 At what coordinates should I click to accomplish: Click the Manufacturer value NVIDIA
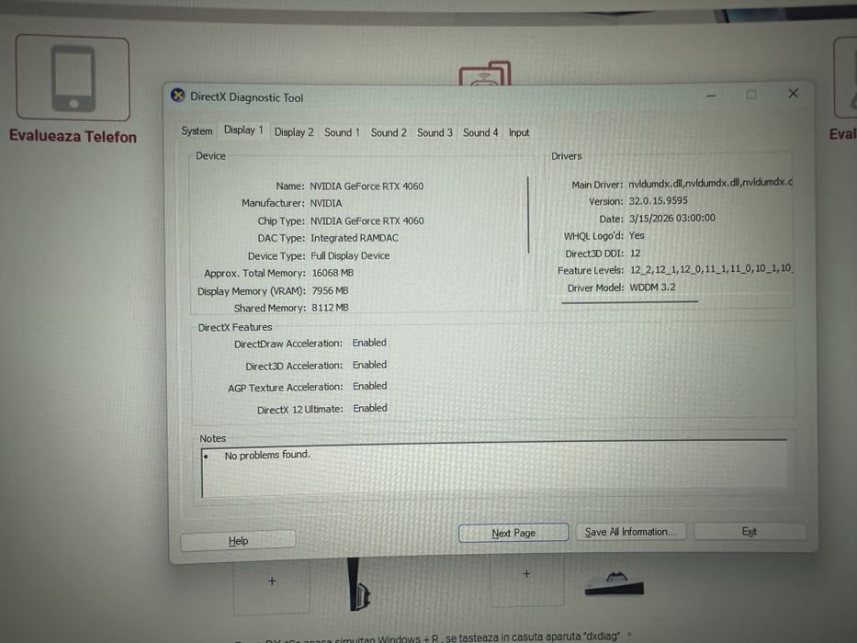(x=326, y=203)
